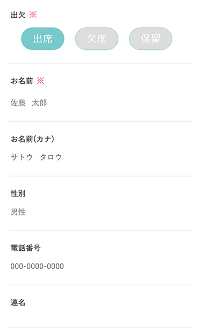Viewport: 199px width, 334px height.
Task: Click the 連名 section label
Action: [x=18, y=302]
